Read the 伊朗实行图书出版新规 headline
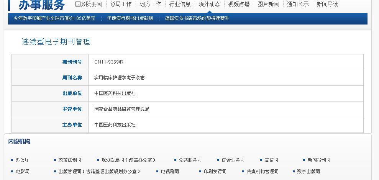Screen dimensions: 379x180 click(x=130, y=18)
